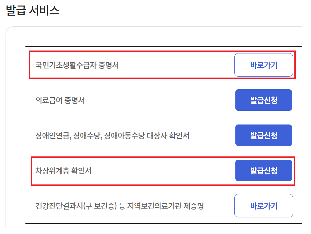Open the first 바로가기 outlined button

(x=264, y=65)
